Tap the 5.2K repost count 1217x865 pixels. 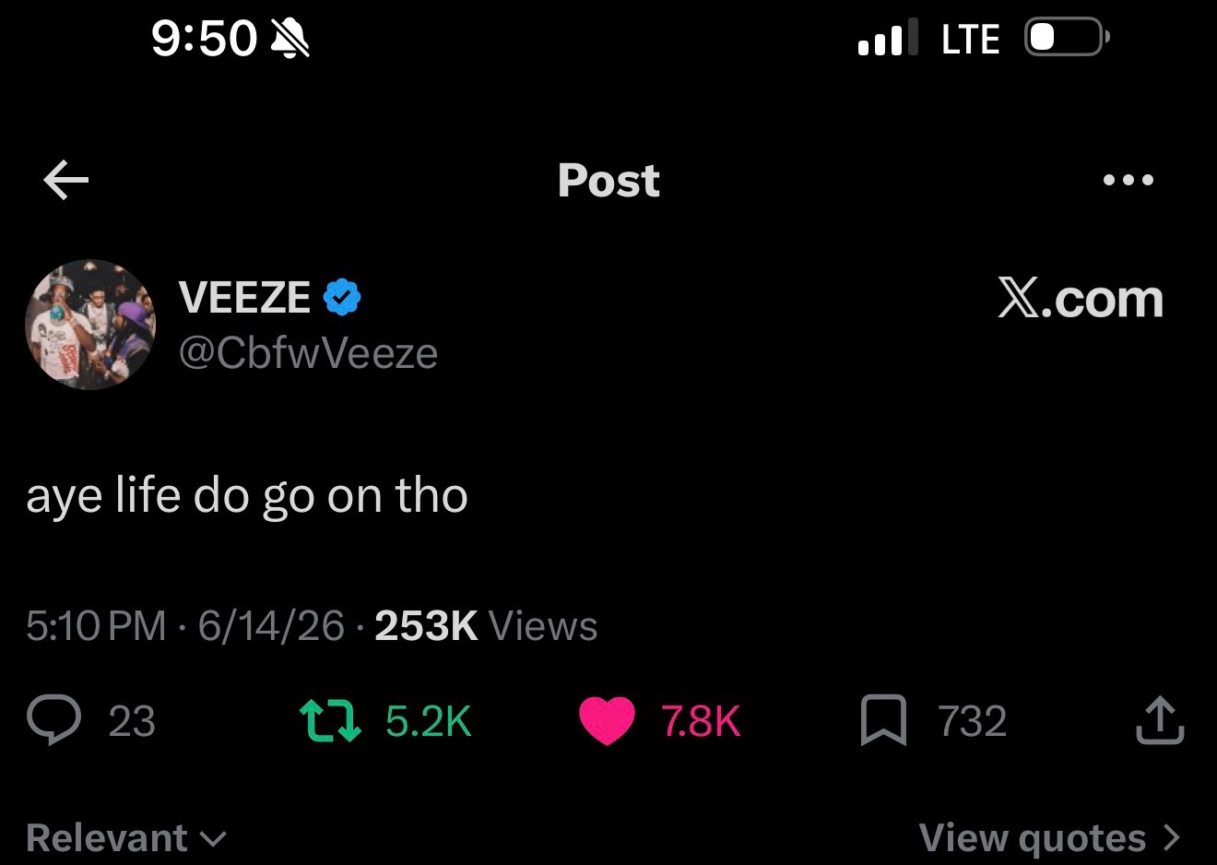click(x=429, y=721)
